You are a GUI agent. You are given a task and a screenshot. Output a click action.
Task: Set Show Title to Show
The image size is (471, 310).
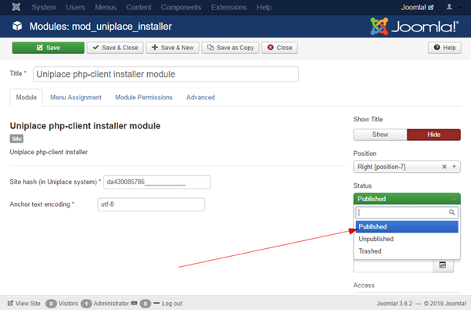point(380,135)
